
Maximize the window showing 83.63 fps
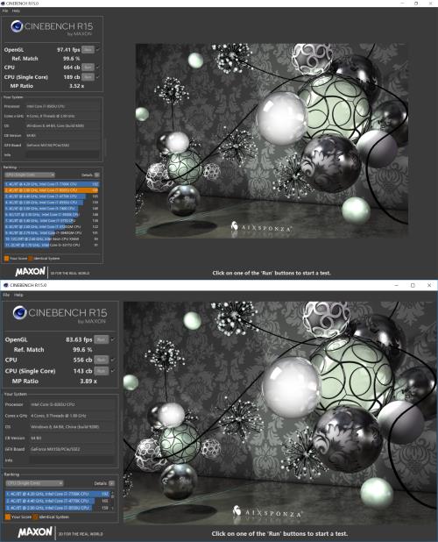click(x=413, y=285)
